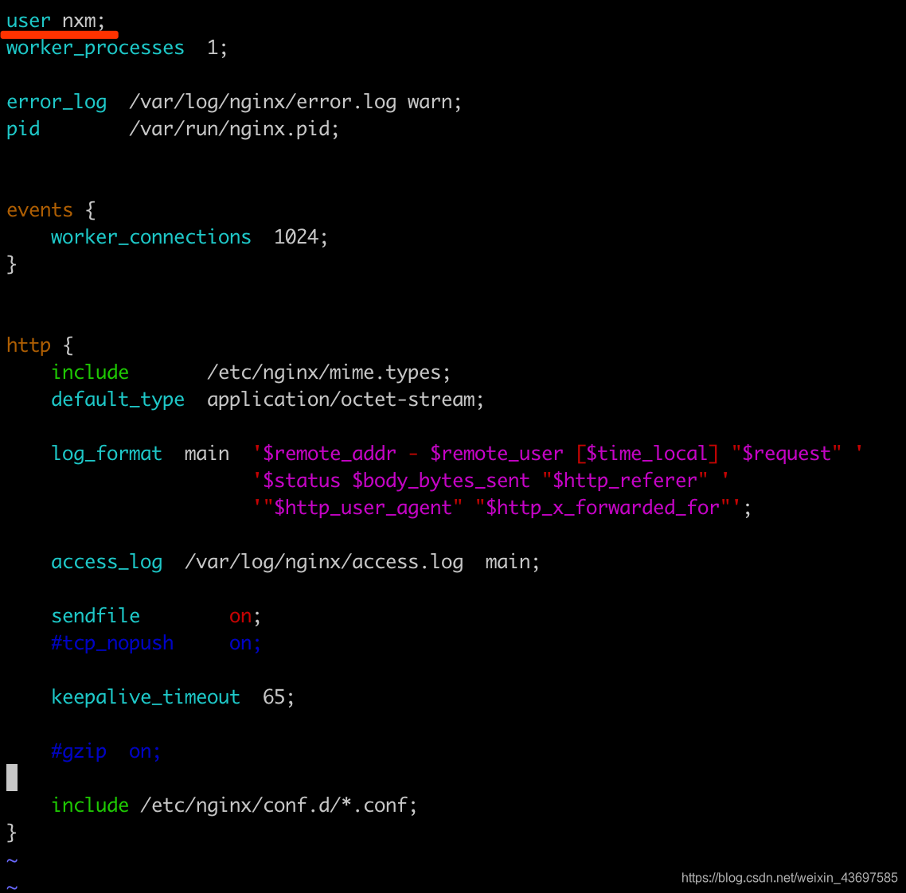Click the red 'on' value of sendfile
The height and width of the screenshot is (893, 906).
pos(240,617)
